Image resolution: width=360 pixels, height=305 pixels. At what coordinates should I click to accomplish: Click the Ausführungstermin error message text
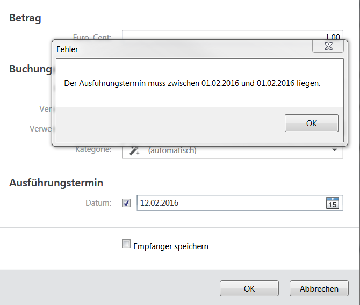point(192,83)
